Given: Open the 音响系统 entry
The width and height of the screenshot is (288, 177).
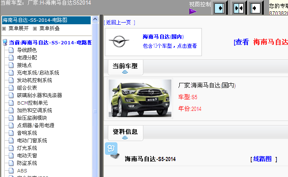Looking at the screenshot, I should (27, 133).
